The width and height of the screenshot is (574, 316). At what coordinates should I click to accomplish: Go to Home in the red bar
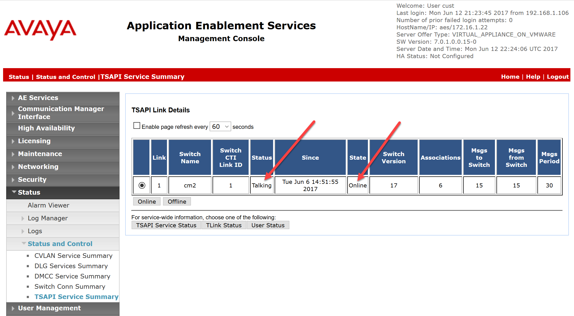pos(510,77)
